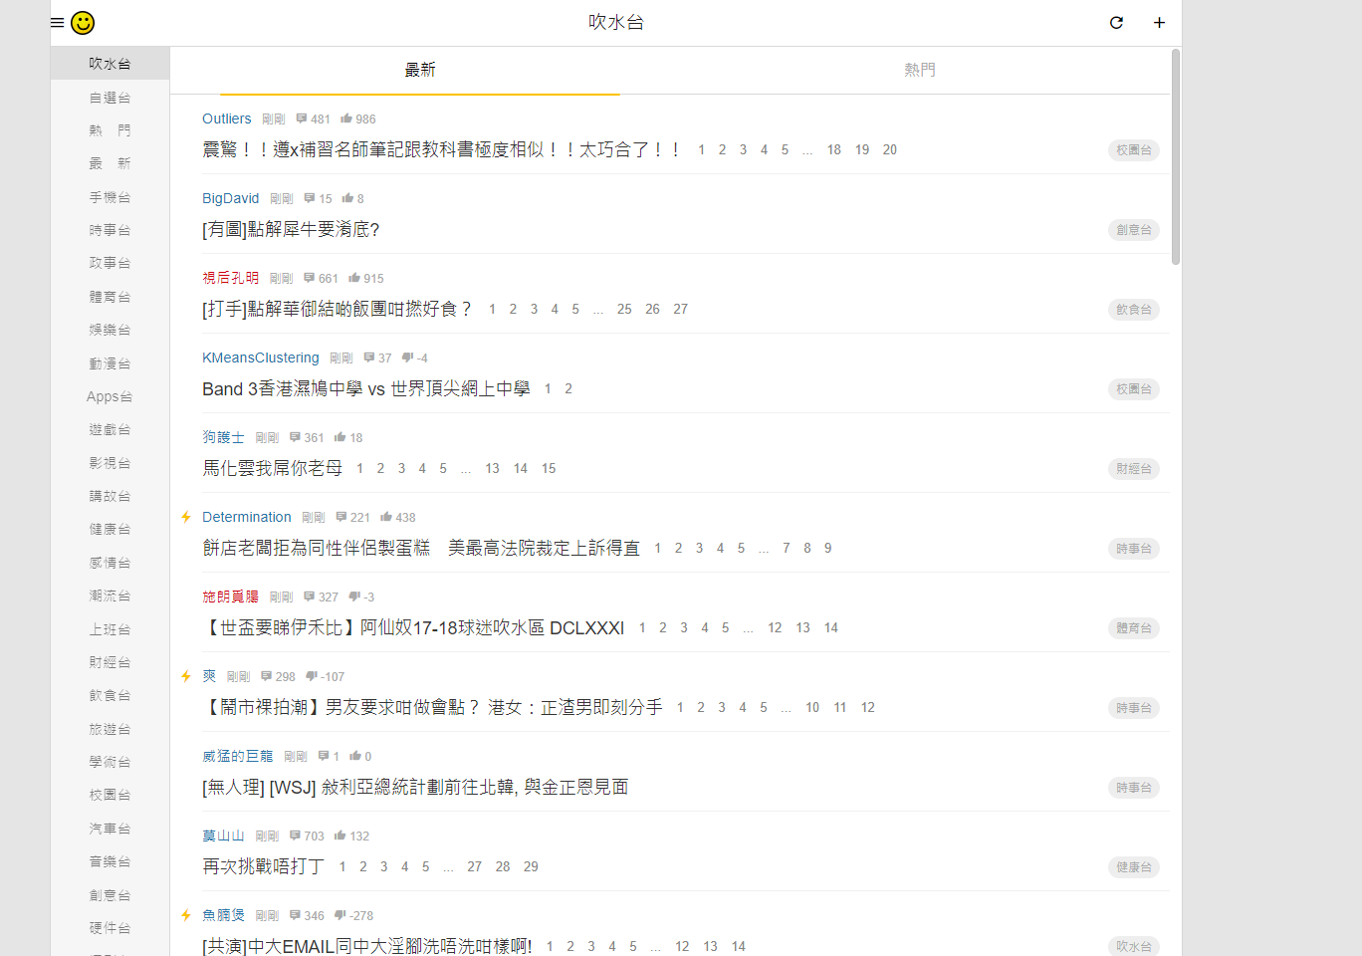The image size is (1362, 956).
Task: Open thread Band 3香港...vs 世界頂尖網上中學
Action: point(366,388)
